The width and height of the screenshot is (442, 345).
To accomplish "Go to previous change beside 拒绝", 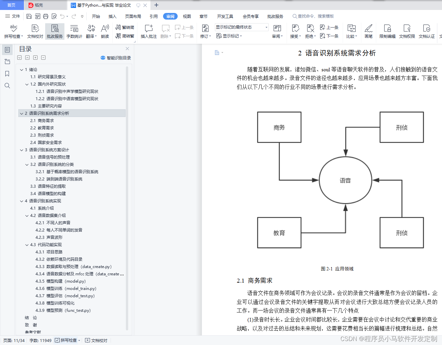I will (x=329, y=28).
